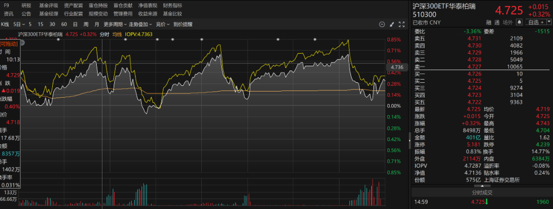The image size is (553, 209).
Task: Click the 通 stock connect badge
Action: point(497,22)
